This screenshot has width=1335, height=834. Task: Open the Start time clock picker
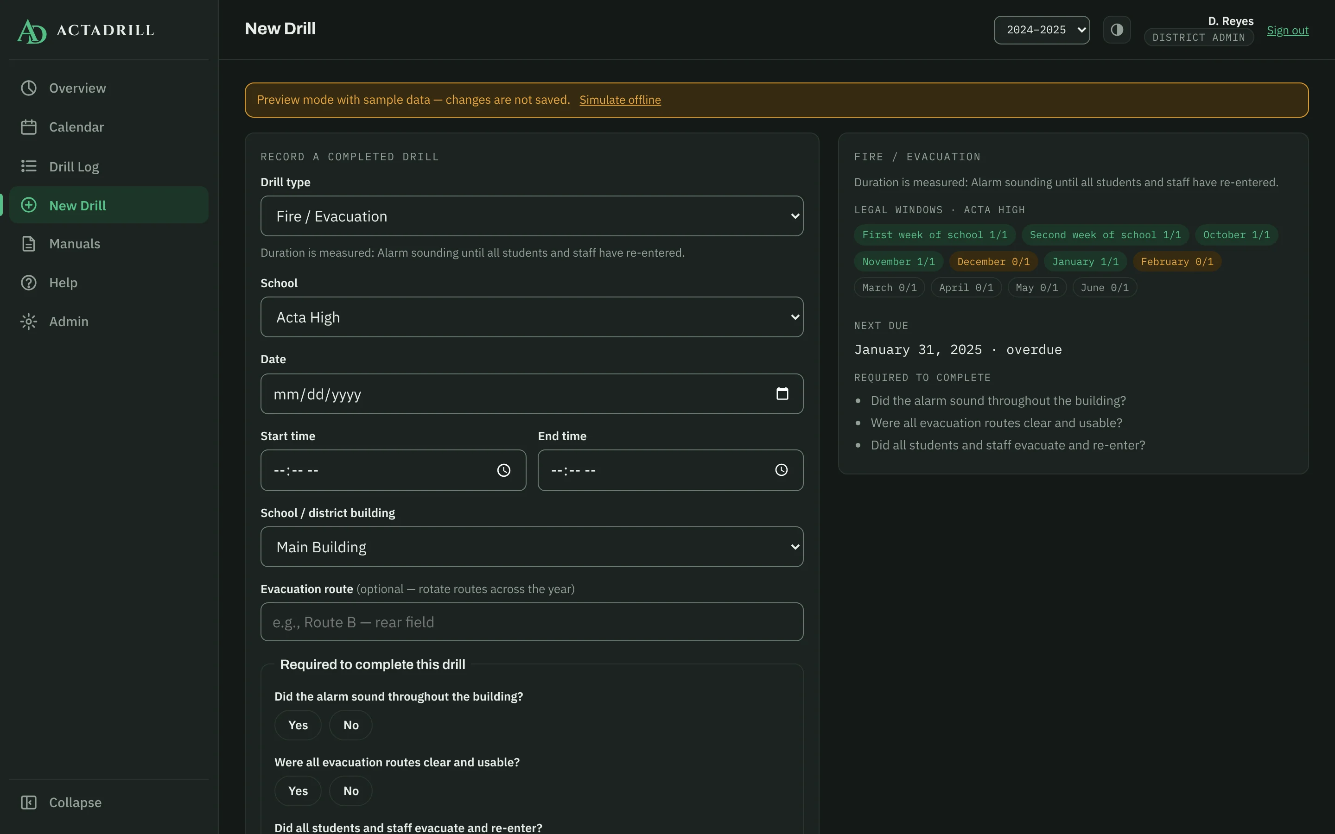pyautogui.click(x=504, y=470)
